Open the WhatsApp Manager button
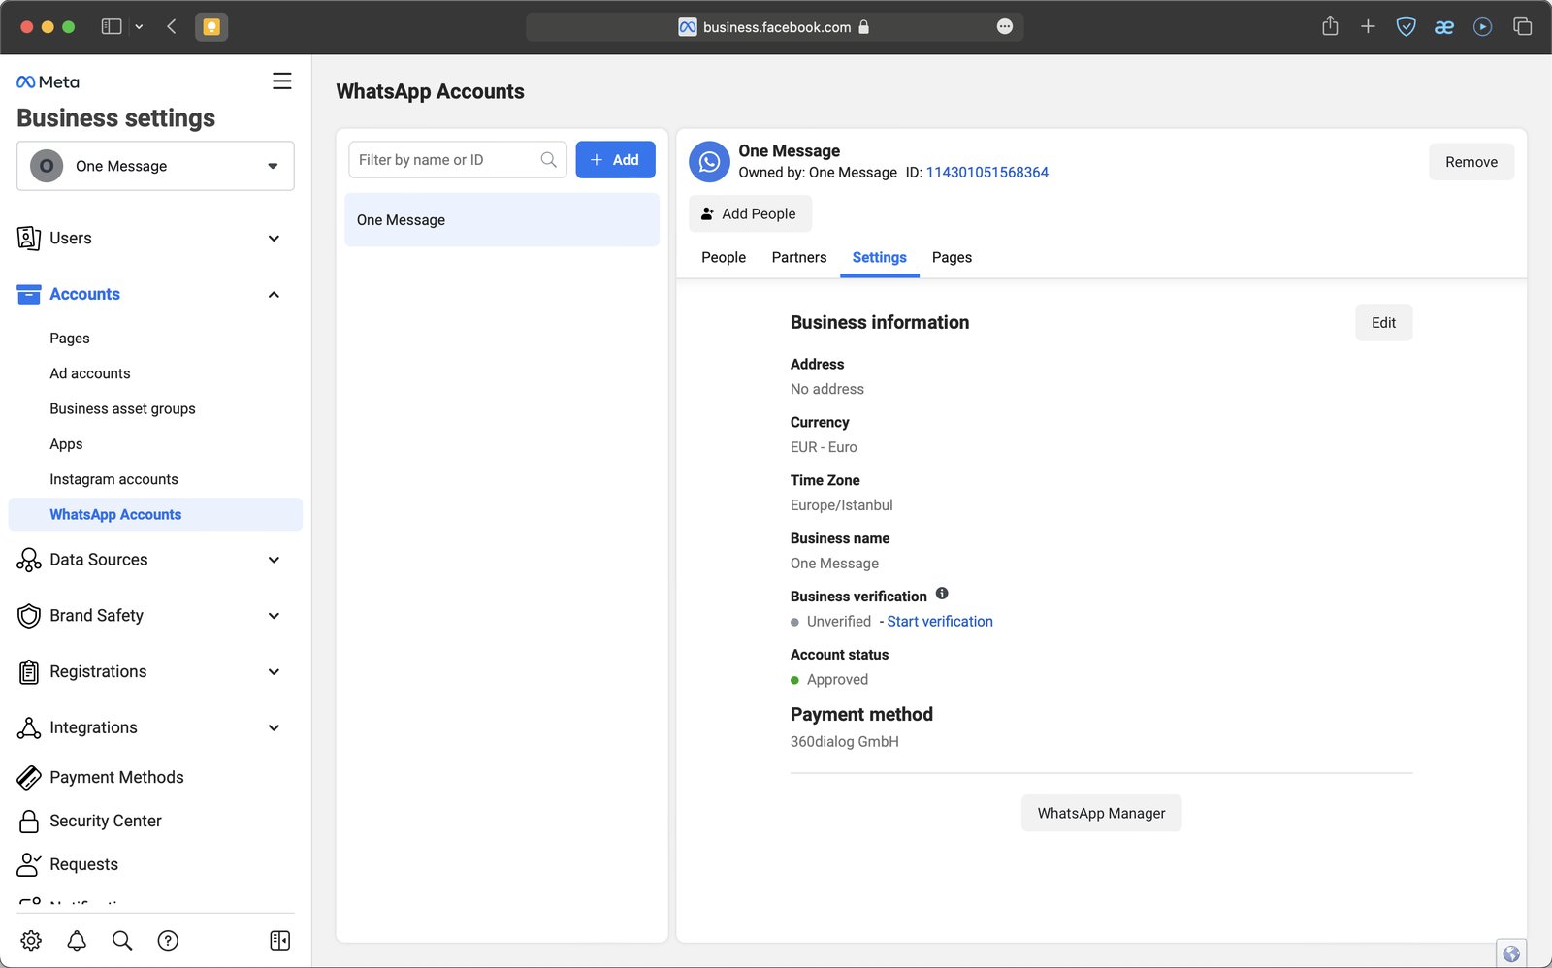This screenshot has height=968, width=1552. pos(1101,814)
